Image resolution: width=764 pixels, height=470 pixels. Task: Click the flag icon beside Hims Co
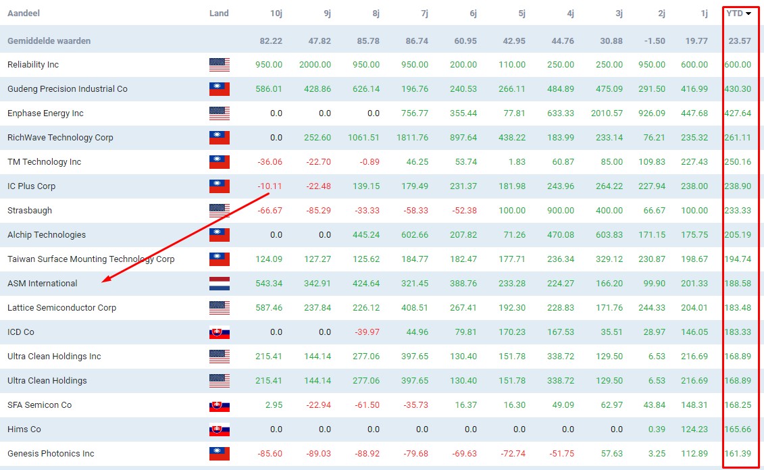[219, 429]
